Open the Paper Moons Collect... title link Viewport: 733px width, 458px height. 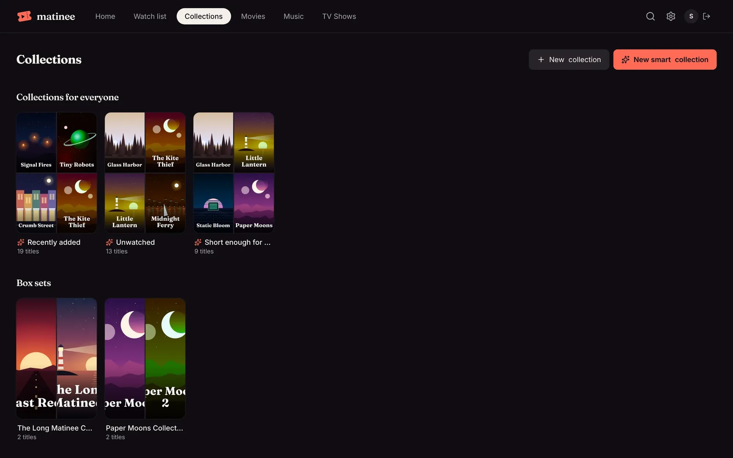point(144,428)
